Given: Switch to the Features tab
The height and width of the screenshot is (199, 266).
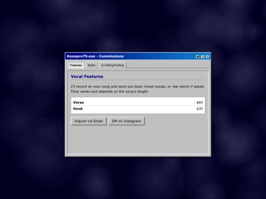Looking at the screenshot, I should (76, 65).
